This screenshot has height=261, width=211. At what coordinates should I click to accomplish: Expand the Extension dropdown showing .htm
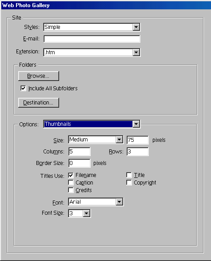click(92, 52)
